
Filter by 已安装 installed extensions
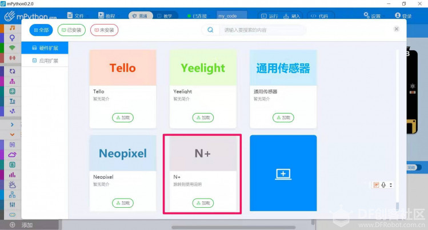71,30
